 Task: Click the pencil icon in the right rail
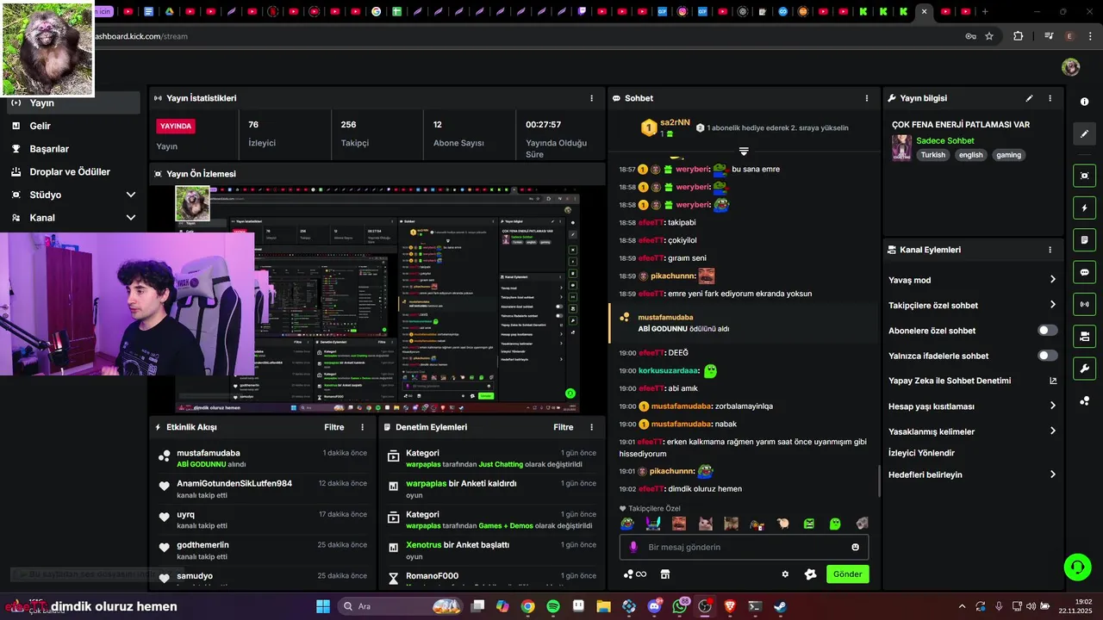pyautogui.click(x=1084, y=133)
